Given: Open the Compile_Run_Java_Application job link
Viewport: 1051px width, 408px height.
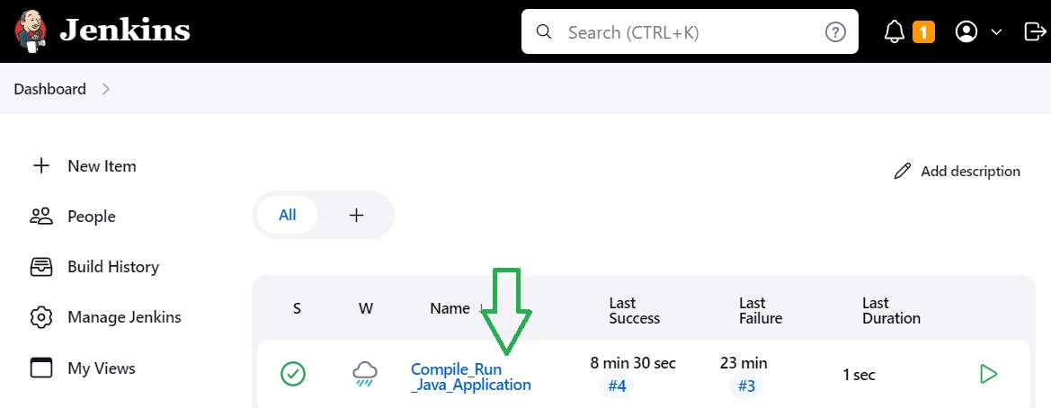Looking at the screenshot, I should [470, 377].
